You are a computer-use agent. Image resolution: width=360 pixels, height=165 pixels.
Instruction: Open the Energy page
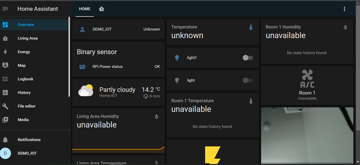(x=34, y=52)
